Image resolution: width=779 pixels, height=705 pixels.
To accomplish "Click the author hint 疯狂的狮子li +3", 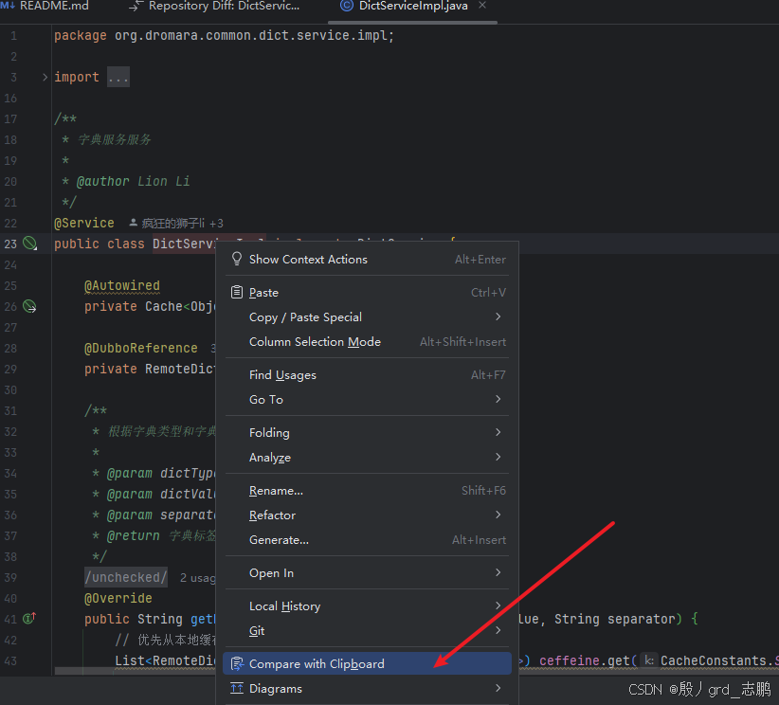I will tap(176, 223).
